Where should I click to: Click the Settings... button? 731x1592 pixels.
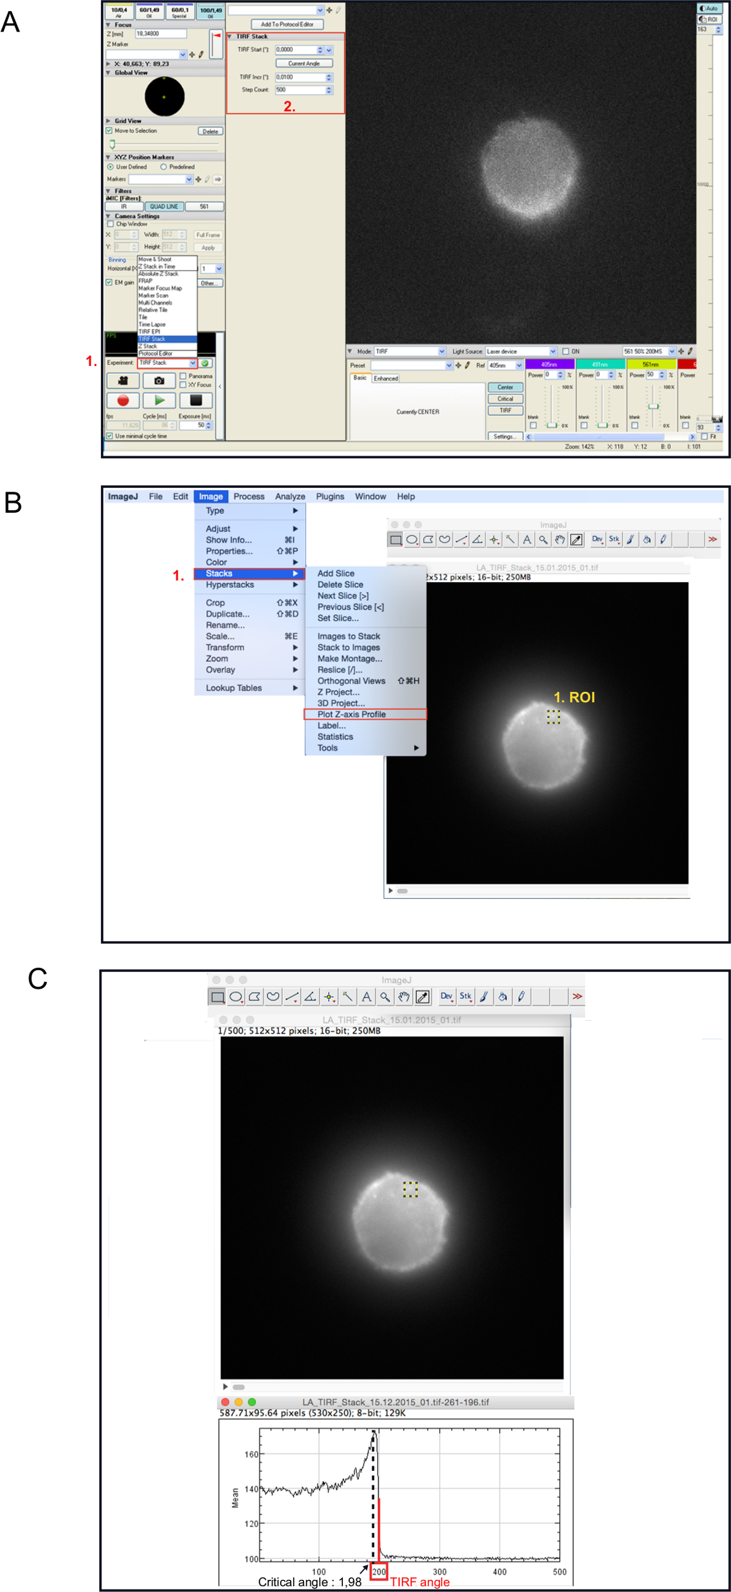(x=505, y=436)
